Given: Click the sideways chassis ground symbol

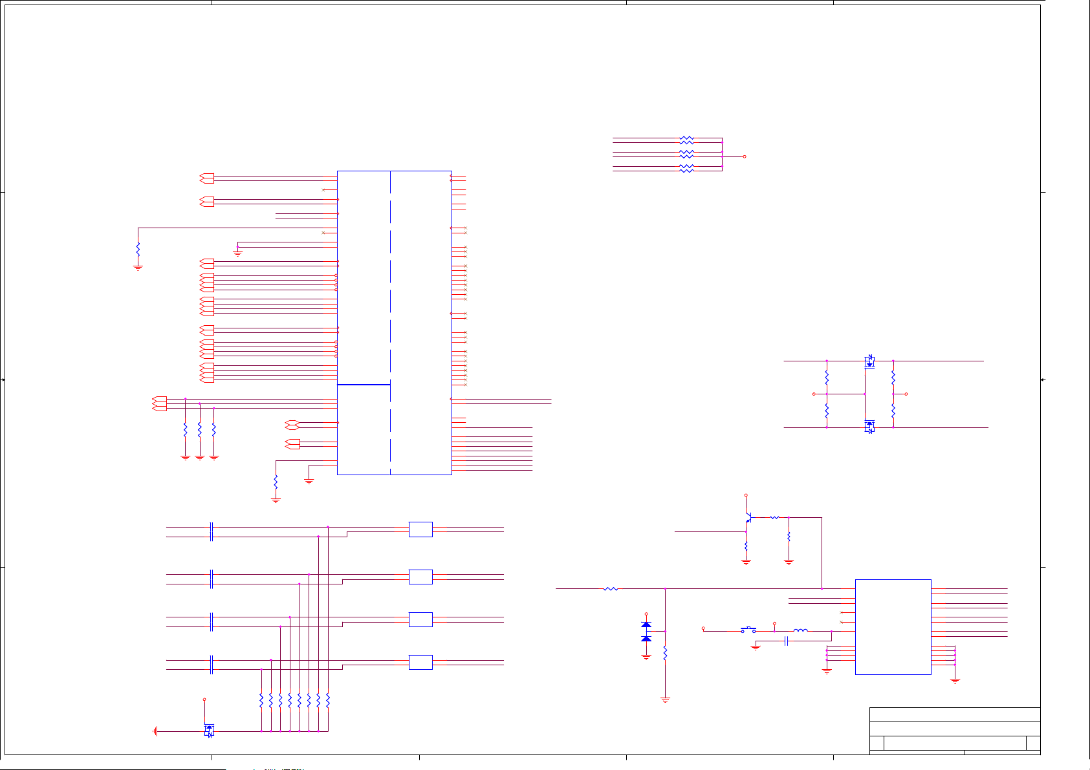Looking at the screenshot, I should coord(155,731).
